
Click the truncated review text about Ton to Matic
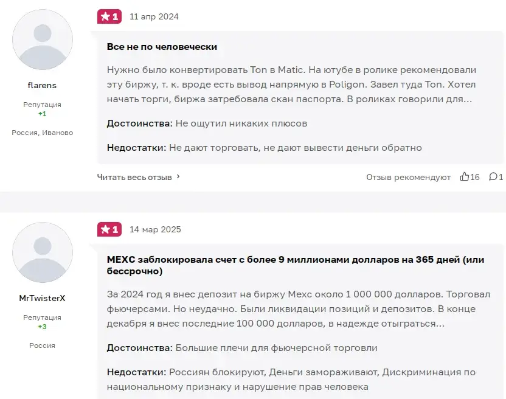pos(291,85)
